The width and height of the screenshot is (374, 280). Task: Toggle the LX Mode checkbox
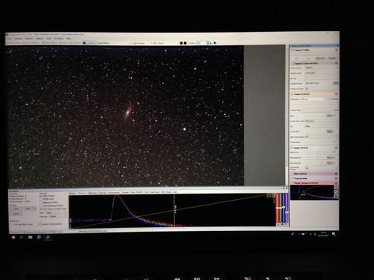click(x=327, y=99)
